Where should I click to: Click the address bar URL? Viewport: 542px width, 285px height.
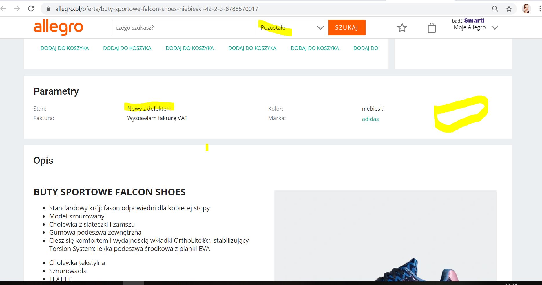156,9
